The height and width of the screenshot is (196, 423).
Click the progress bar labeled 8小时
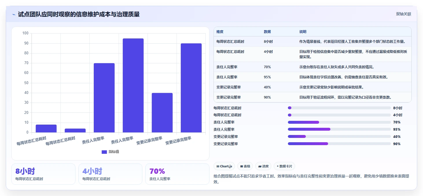[339, 108]
